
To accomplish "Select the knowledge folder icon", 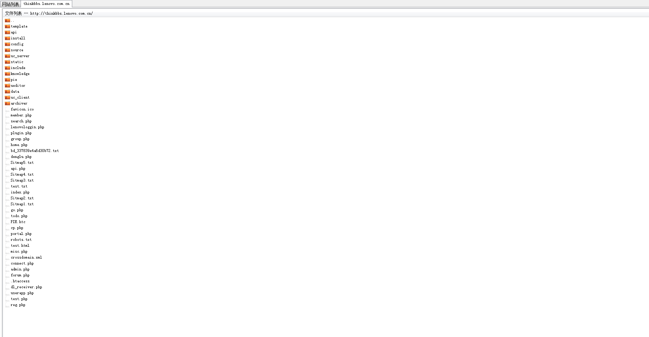I will 7,74.
